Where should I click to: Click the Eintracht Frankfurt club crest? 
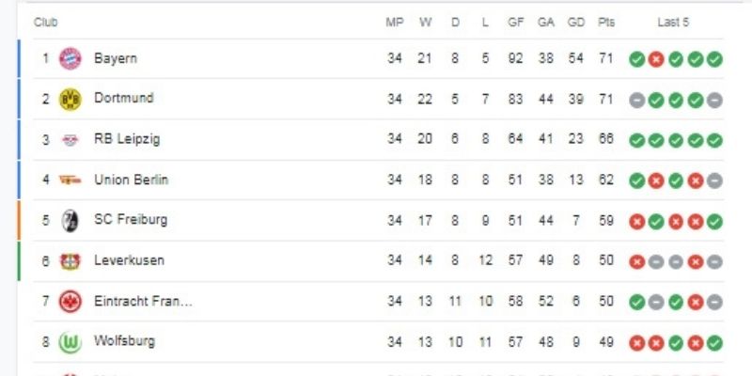70,301
